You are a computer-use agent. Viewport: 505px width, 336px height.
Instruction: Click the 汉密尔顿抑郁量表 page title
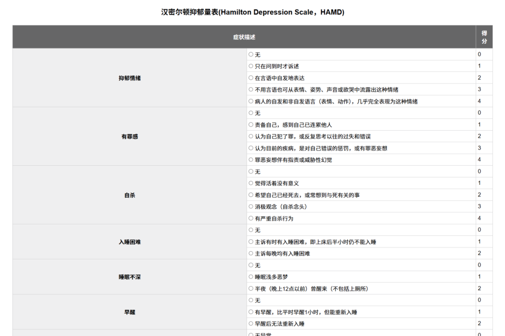point(252,12)
